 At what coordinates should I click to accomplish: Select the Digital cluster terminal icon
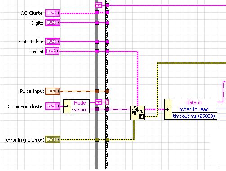(53, 23)
